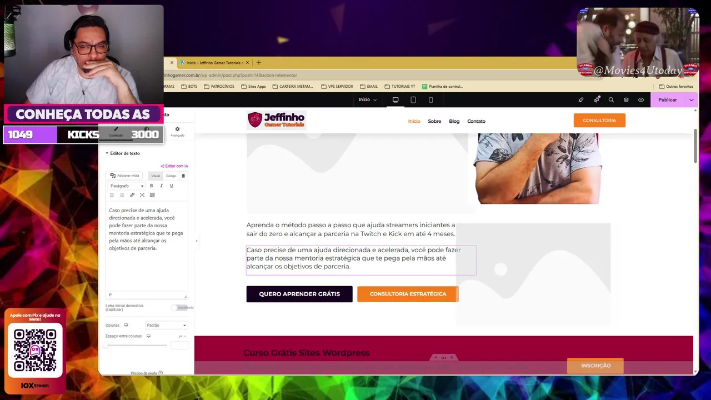The height and width of the screenshot is (400, 711).
Task: Open the Colunas Padrão dropdown
Action: tap(166, 325)
